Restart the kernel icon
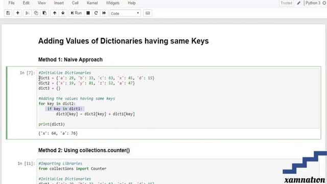 click(96, 13)
